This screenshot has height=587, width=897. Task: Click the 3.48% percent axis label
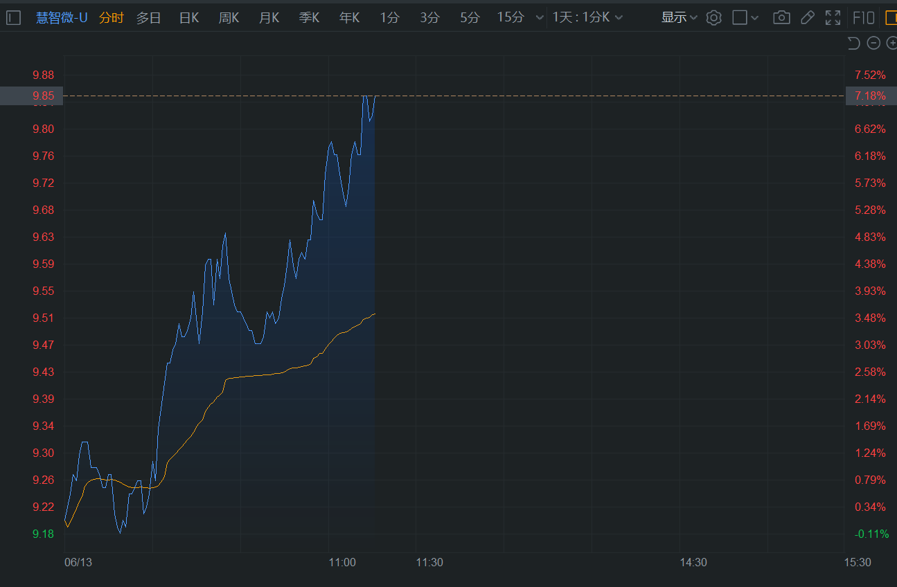871,318
